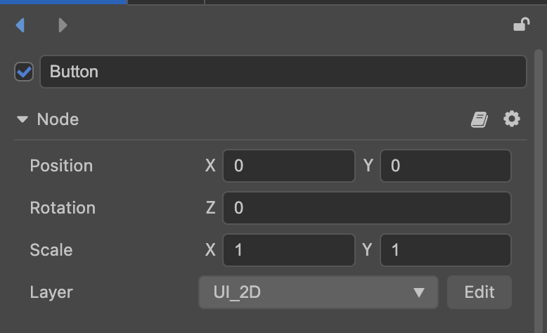This screenshot has height=333, width=547.
Task: Go back to the previous inspector selection
Action: click(x=20, y=26)
